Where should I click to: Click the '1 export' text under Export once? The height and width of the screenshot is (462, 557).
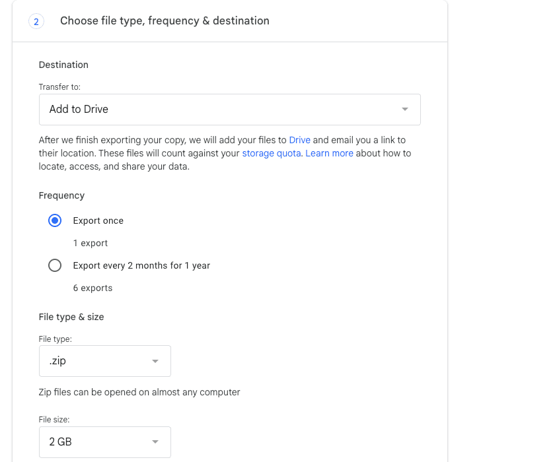[x=91, y=243]
